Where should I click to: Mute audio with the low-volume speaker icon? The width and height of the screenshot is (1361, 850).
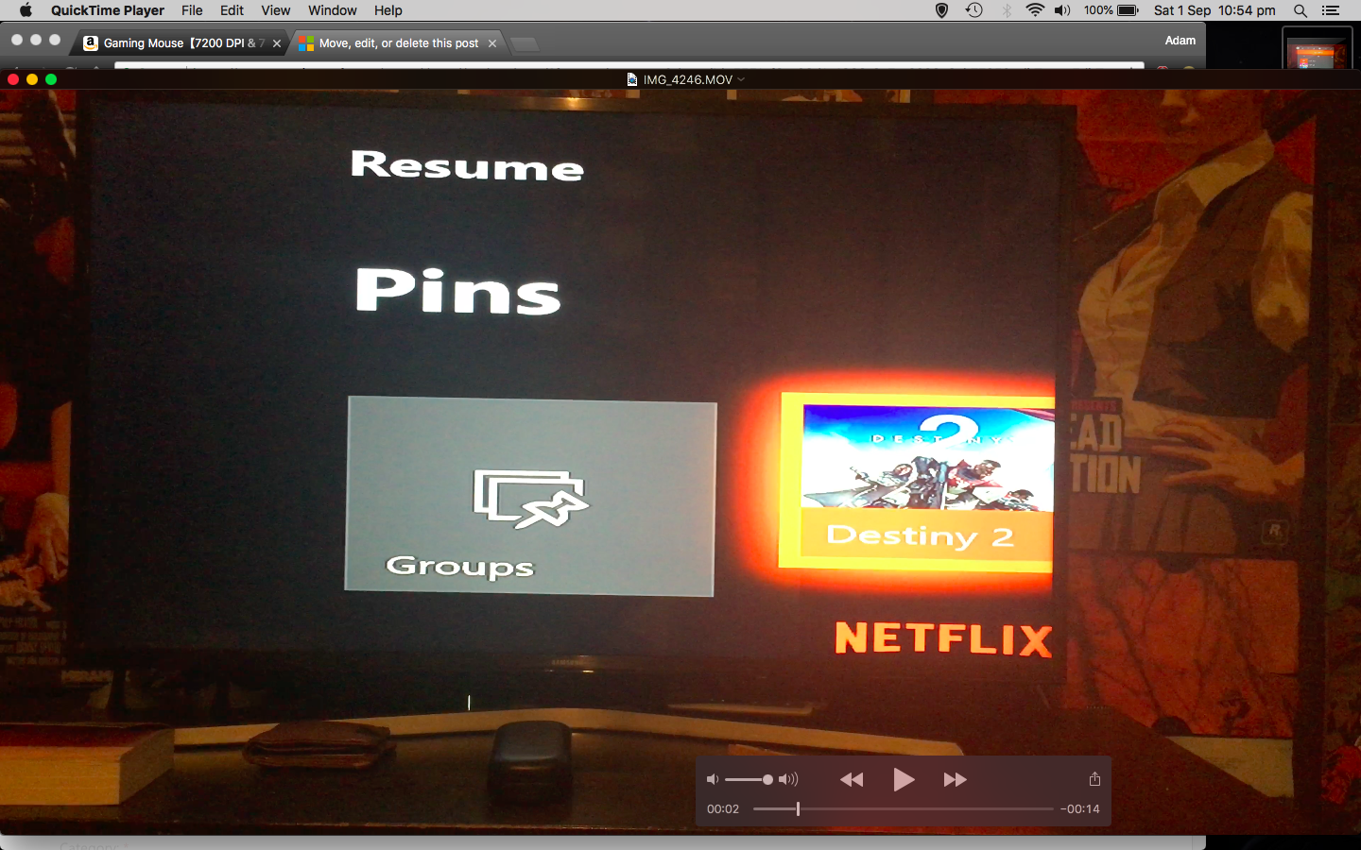click(x=713, y=779)
